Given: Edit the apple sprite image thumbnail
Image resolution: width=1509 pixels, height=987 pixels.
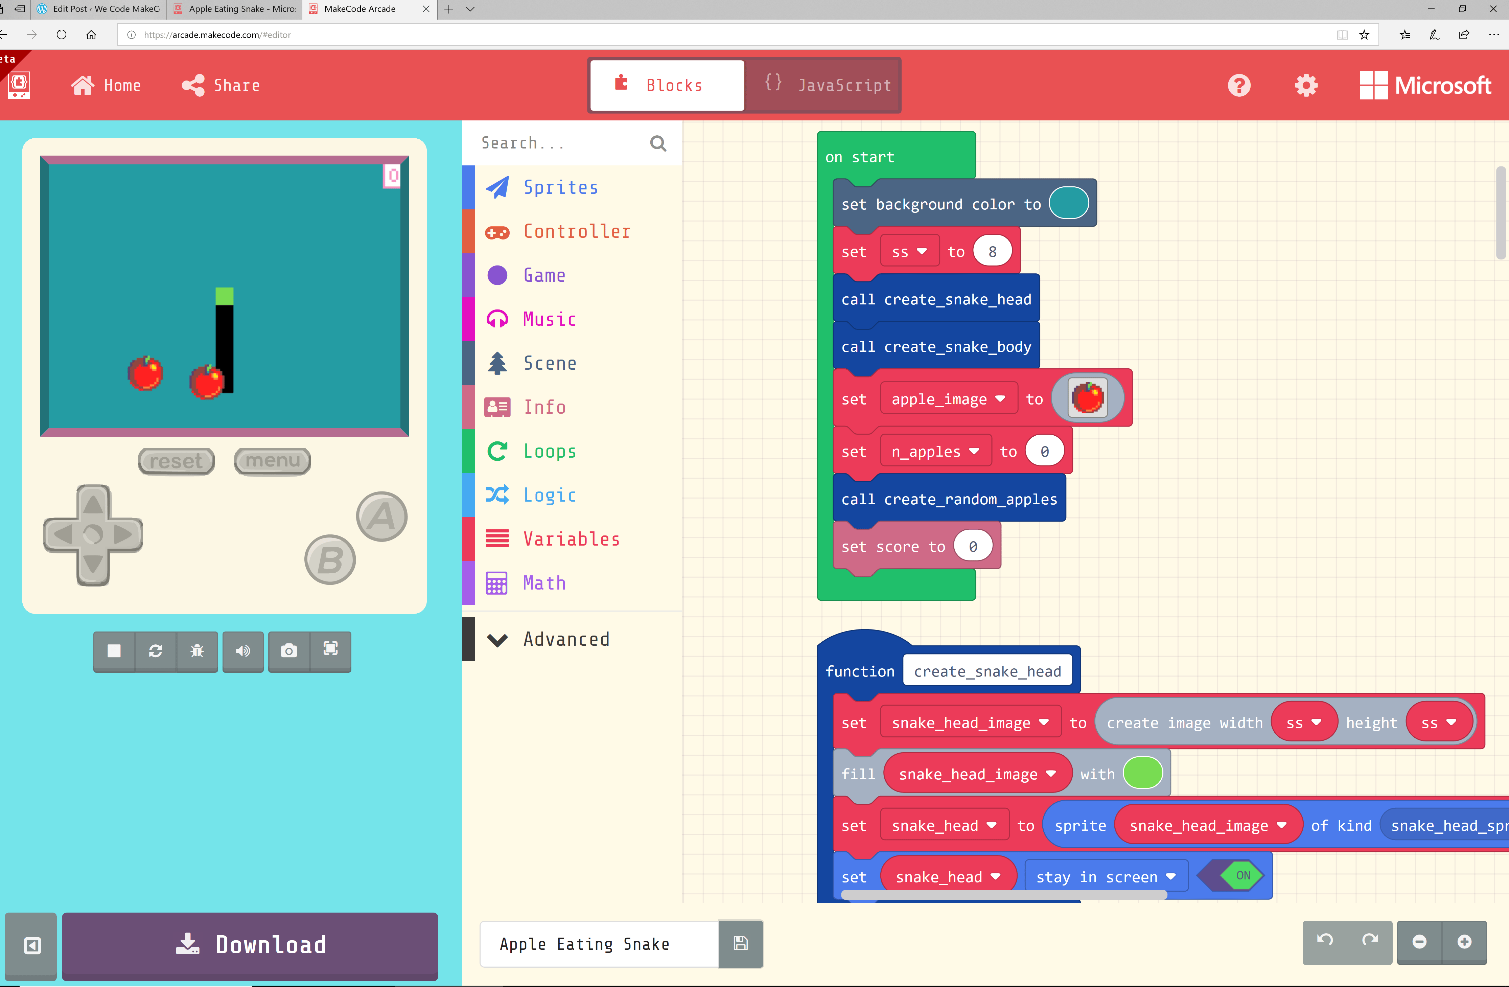Looking at the screenshot, I should [1088, 398].
